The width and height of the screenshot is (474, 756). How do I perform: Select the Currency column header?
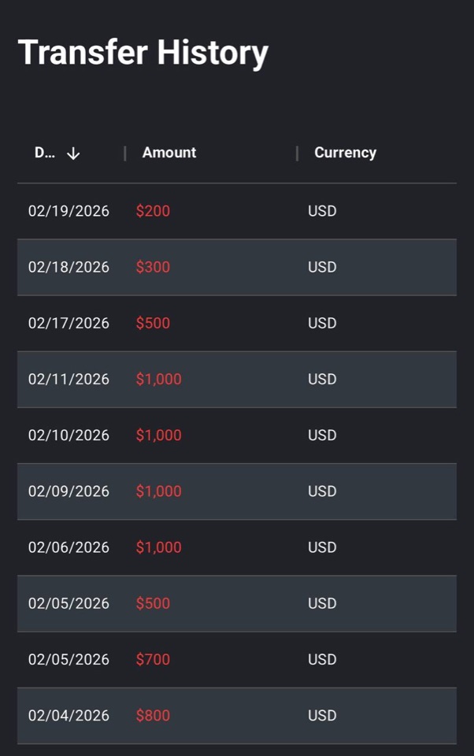pyautogui.click(x=345, y=152)
